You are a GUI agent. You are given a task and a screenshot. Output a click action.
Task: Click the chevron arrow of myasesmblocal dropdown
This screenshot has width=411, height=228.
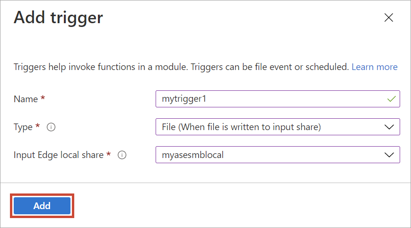click(389, 155)
